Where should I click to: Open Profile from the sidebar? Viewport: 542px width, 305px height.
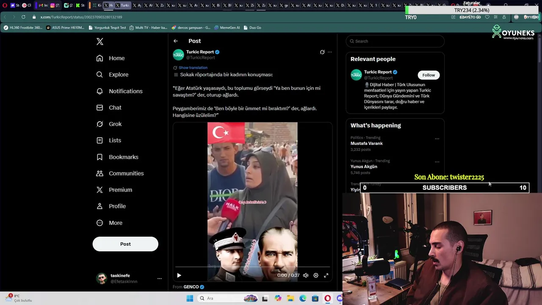coord(111,206)
